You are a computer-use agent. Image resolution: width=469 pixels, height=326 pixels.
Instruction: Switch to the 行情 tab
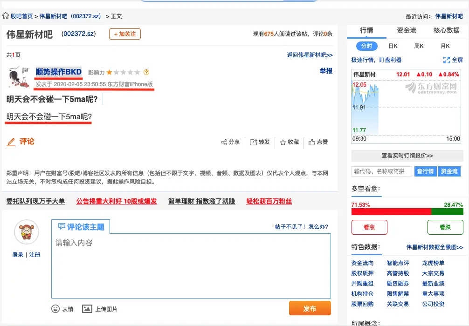point(366,30)
